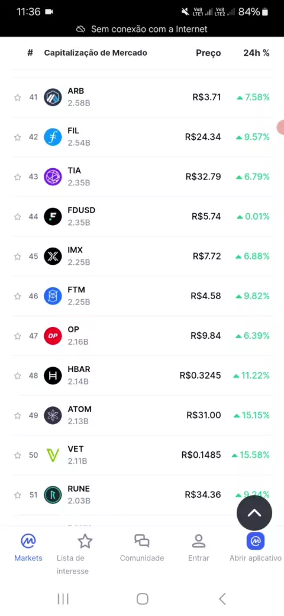Tap the green VET VeChain icon
Image resolution: width=284 pixels, height=616 pixels.
point(53,455)
